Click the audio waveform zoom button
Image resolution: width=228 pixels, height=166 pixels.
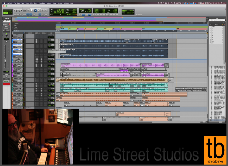[17, 11]
